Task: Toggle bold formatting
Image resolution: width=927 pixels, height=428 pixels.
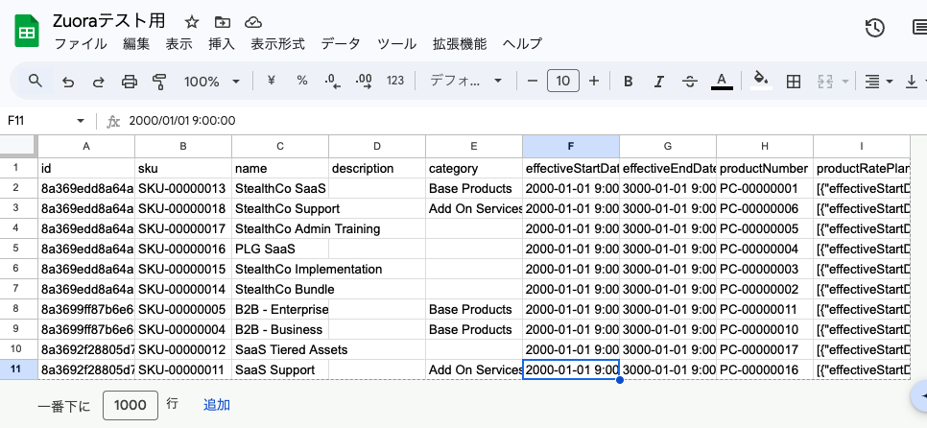Action: click(x=629, y=82)
